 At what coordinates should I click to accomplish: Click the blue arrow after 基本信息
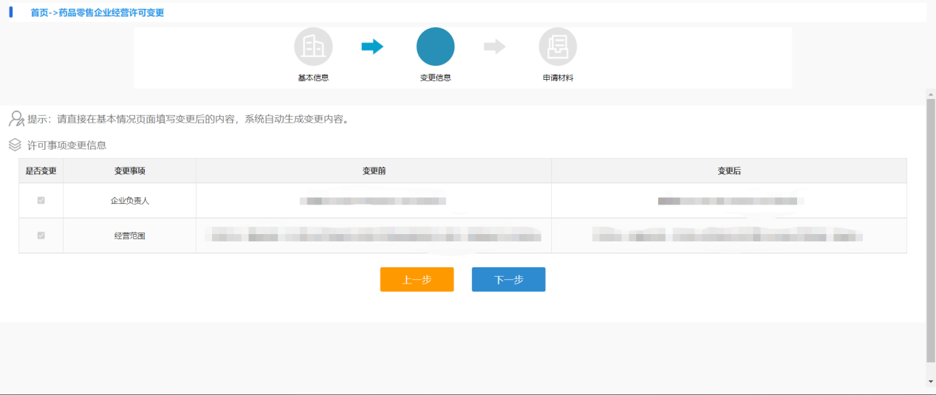(372, 47)
